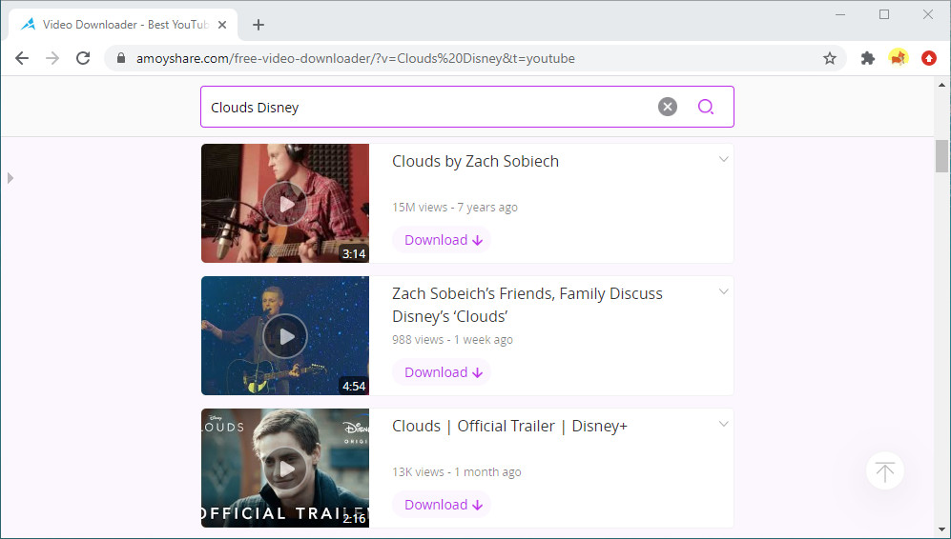Run search with the magnifier icon
Screen dimensions: 951x539
coord(705,108)
